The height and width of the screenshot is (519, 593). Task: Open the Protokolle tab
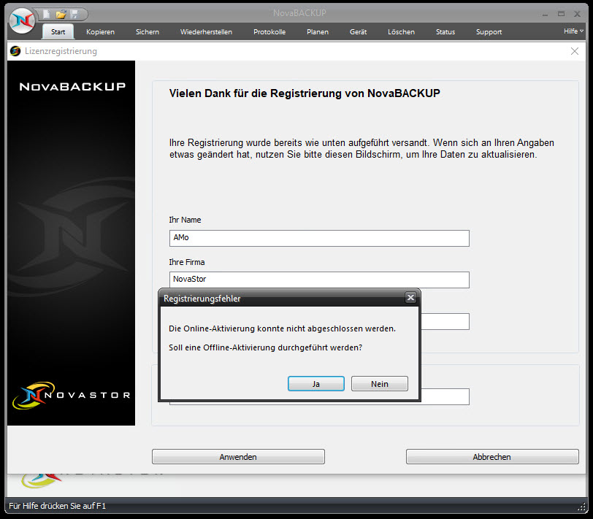pos(269,31)
